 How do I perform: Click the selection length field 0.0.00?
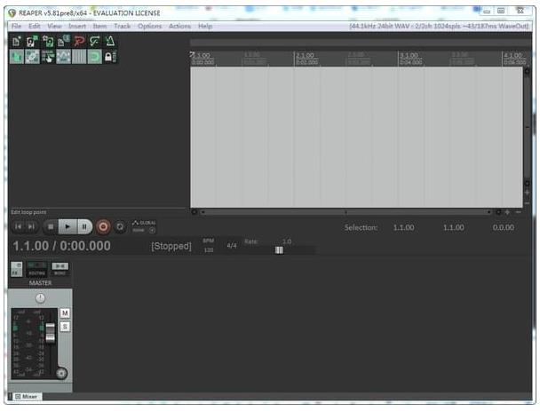tap(504, 227)
